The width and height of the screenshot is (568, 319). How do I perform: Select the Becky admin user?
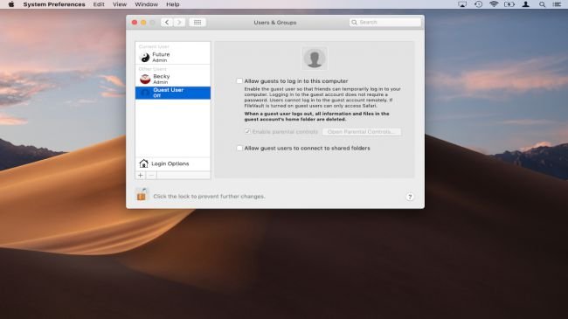173,79
